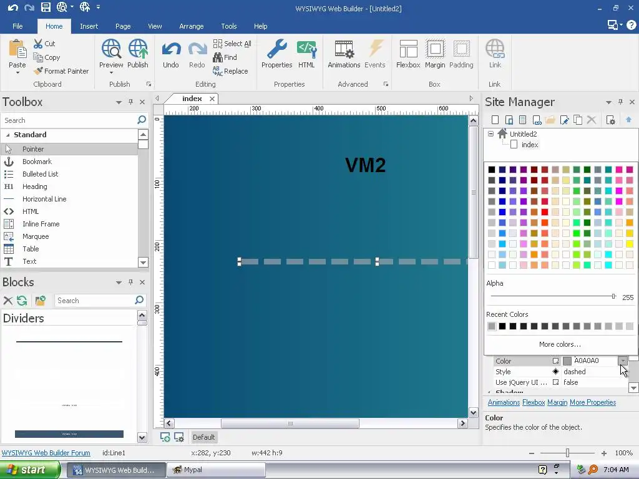Switch to the Page ribbon tab
The width and height of the screenshot is (639, 479).
[x=123, y=26]
